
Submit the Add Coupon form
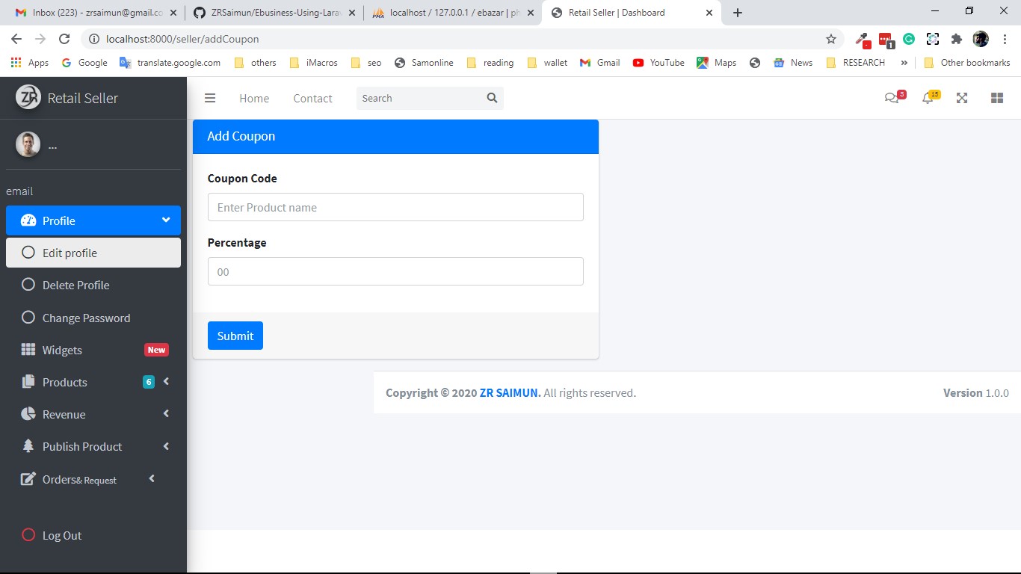click(x=235, y=336)
